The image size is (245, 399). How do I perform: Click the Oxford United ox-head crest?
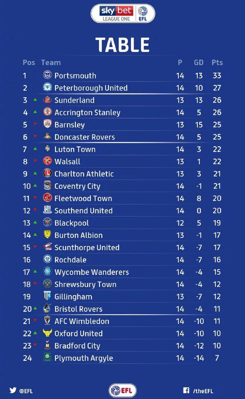pyautogui.click(x=47, y=333)
